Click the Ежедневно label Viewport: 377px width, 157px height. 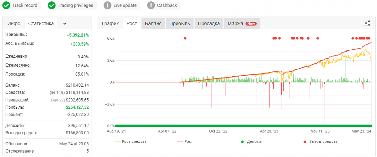click(16, 57)
